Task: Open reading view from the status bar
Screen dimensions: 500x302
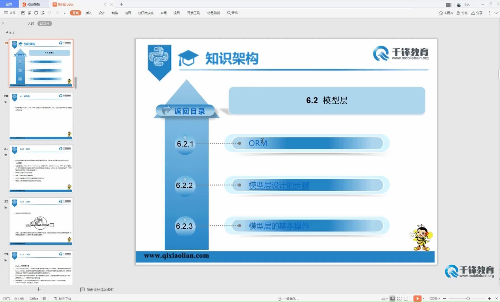Action: 406,298
